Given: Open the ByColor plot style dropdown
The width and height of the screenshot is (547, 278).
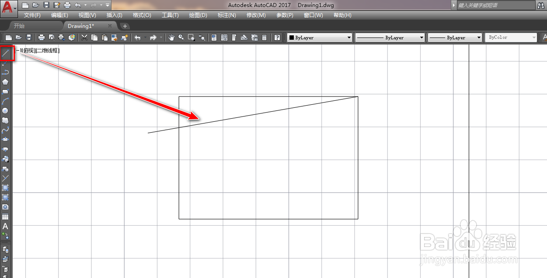Looking at the screenshot, I should pos(511,38).
